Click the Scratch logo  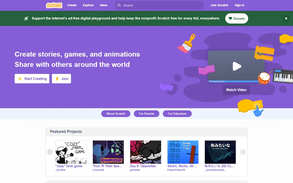pos(54,5)
